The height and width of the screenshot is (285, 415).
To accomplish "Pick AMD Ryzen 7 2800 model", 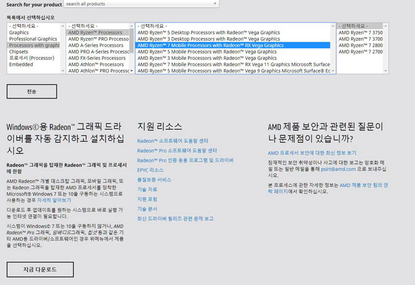I will click(360, 45).
